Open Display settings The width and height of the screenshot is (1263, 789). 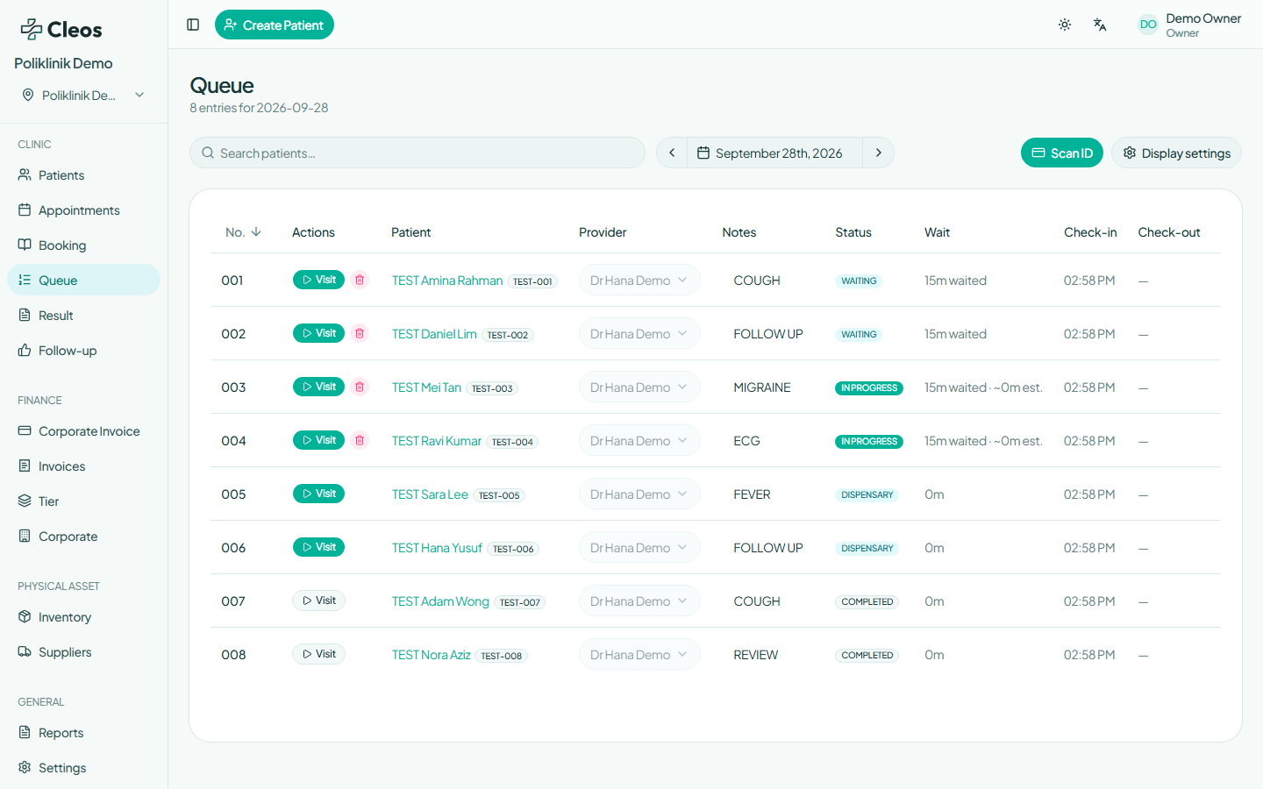point(1176,153)
